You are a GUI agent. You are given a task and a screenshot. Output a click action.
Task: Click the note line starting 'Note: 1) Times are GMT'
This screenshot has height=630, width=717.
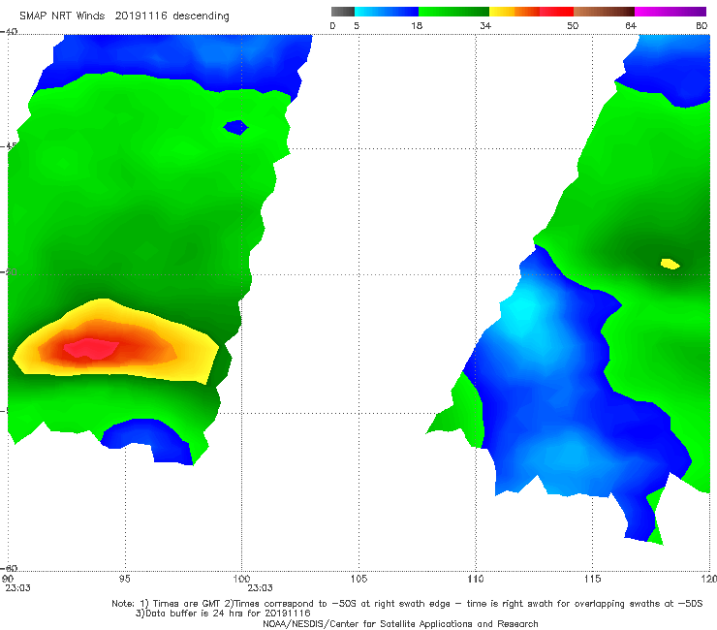[x=407, y=604]
